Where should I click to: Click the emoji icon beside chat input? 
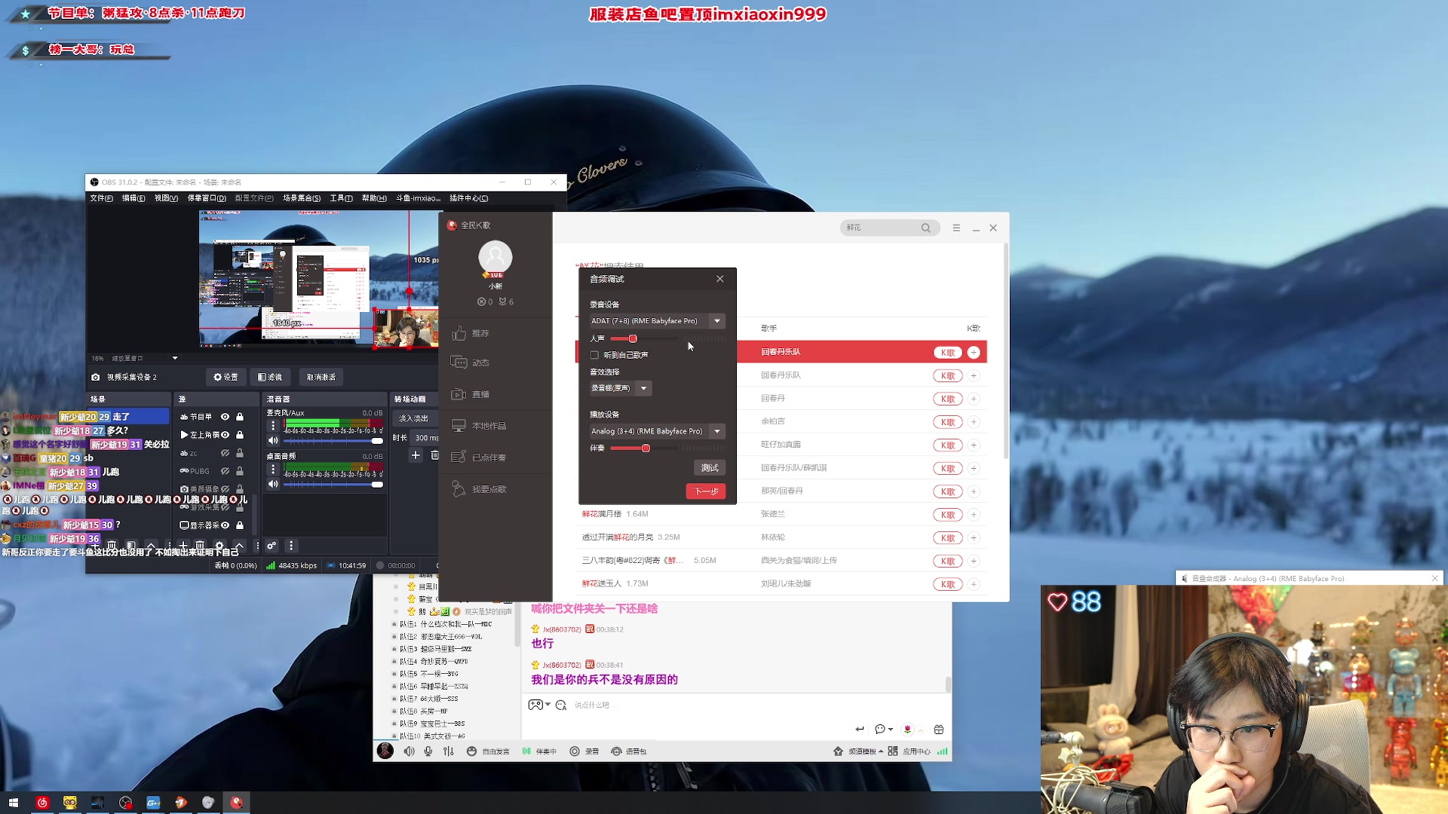click(x=560, y=705)
